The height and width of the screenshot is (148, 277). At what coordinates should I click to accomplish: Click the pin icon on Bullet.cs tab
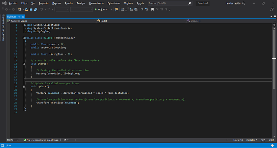[x=19, y=17]
